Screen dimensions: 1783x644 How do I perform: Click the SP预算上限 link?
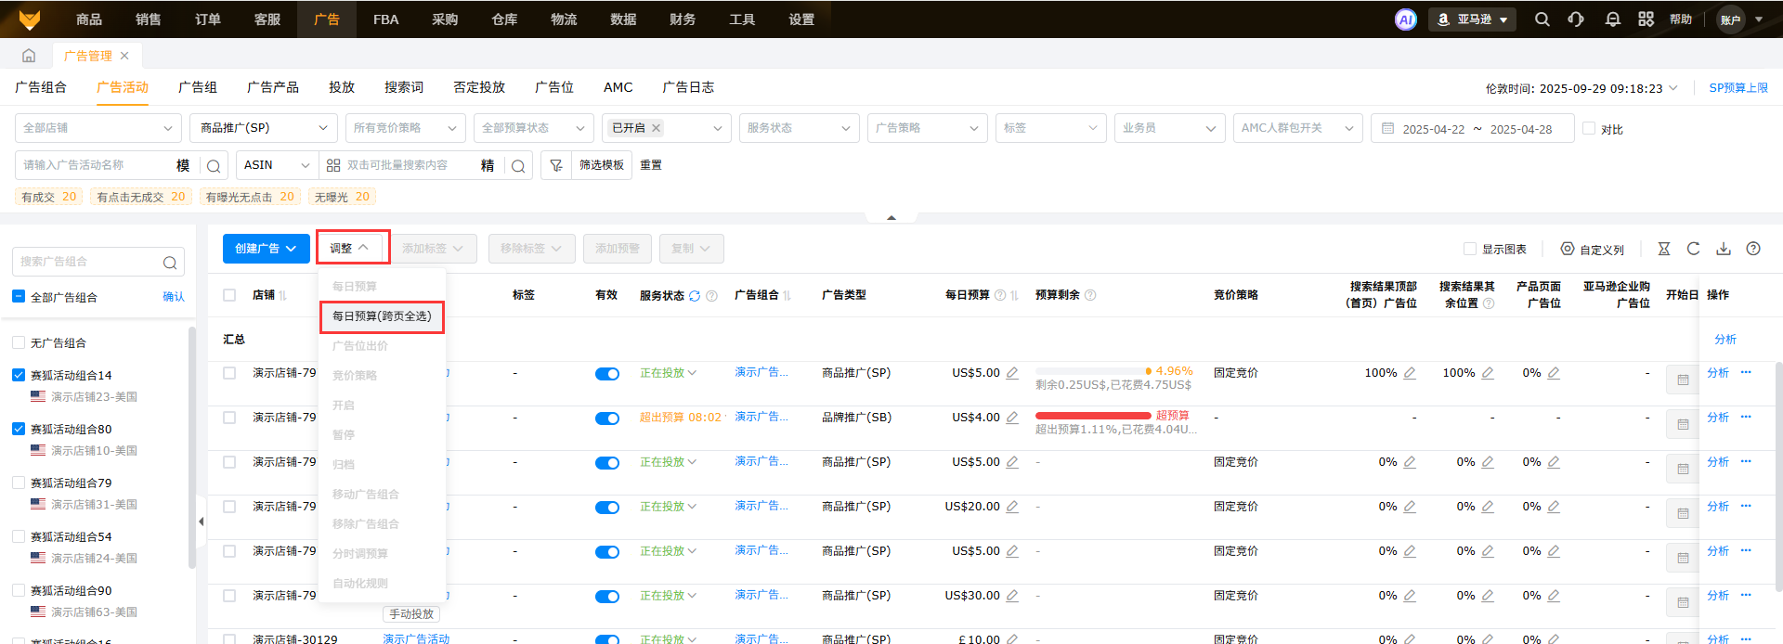click(1738, 88)
